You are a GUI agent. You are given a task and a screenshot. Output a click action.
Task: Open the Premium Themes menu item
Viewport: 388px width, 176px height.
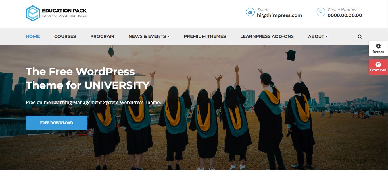(x=205, y=36)
